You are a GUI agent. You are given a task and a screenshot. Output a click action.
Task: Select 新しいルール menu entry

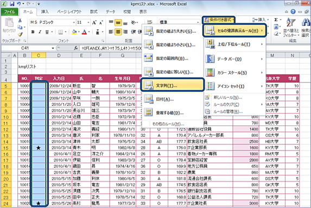pyautogui.click(x=228, y=97)
